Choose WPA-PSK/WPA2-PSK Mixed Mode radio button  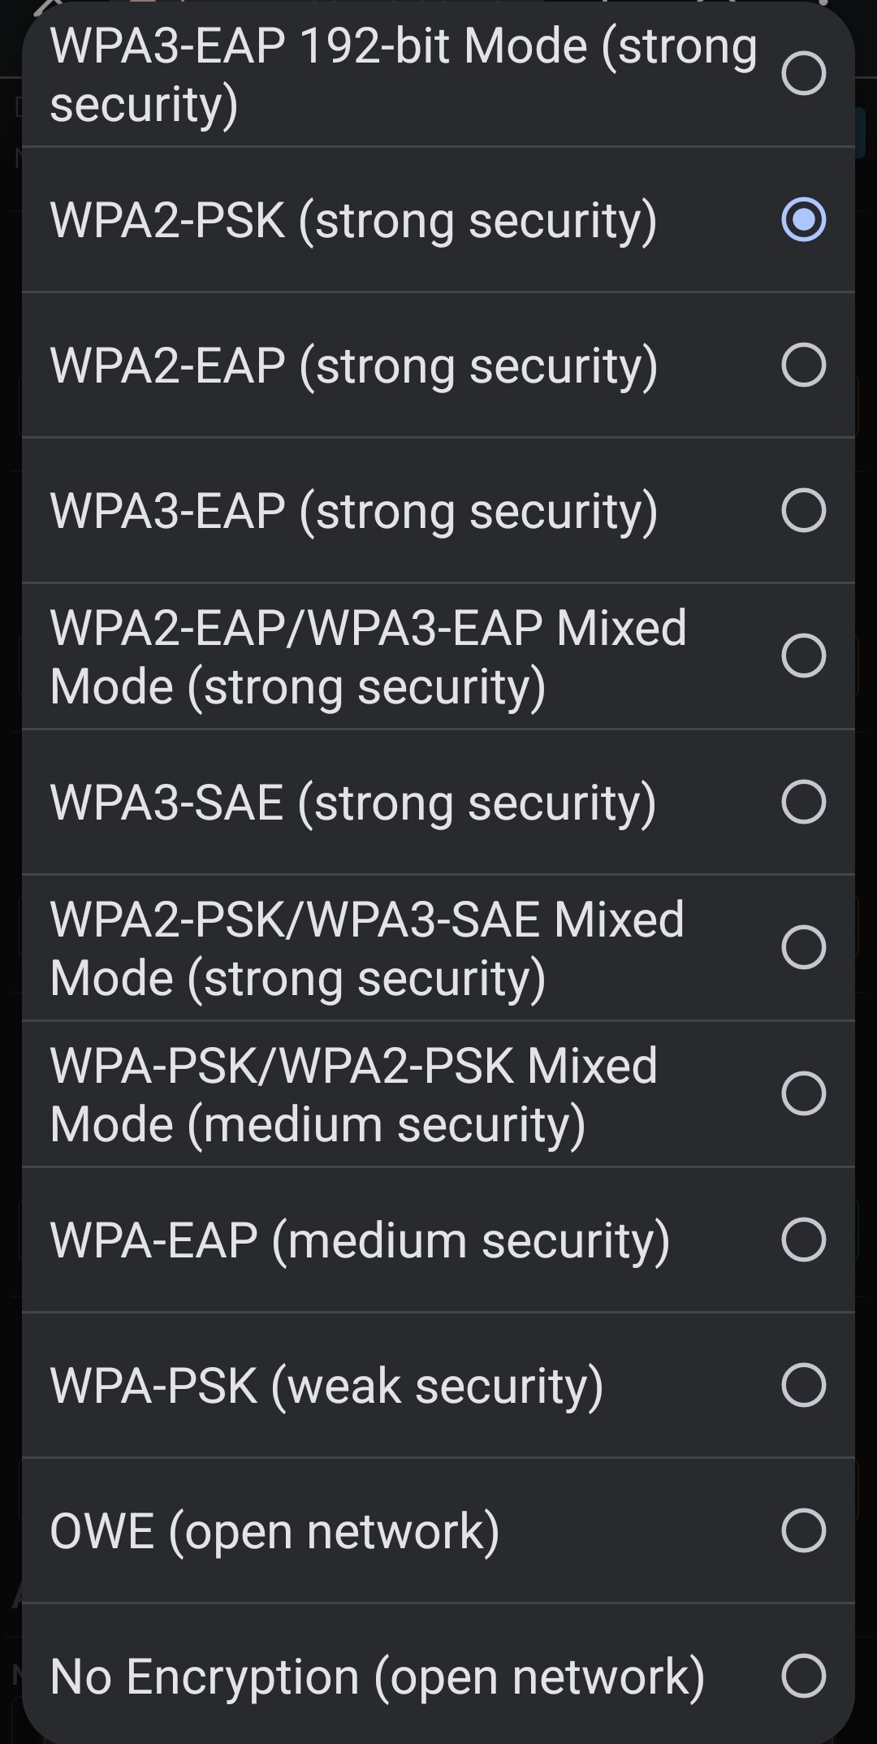point(803,1093)
